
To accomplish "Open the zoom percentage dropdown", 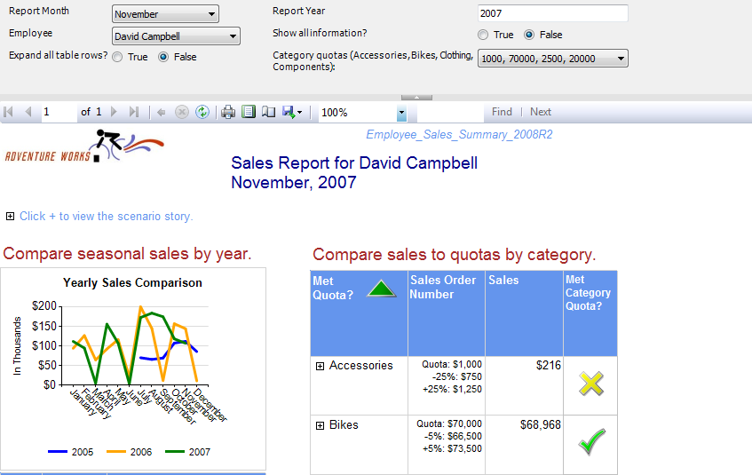I will (x=401, y=113).
